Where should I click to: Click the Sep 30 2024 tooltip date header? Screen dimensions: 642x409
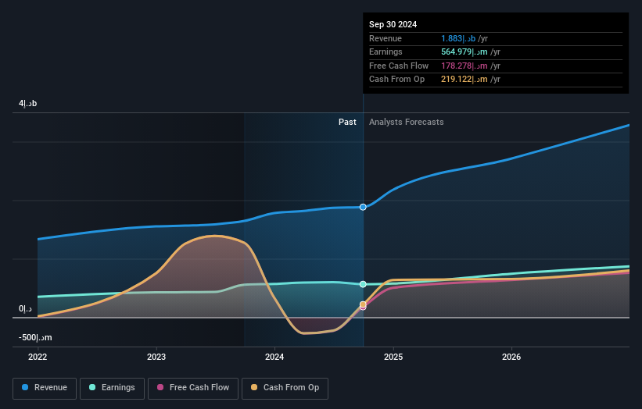point(393,24)
